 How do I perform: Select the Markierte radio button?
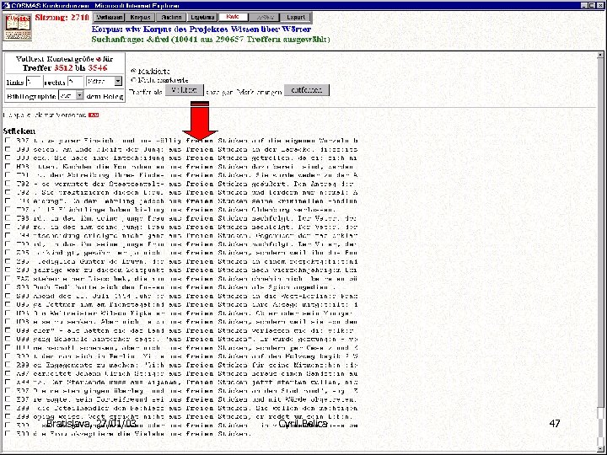pos(133,71)
